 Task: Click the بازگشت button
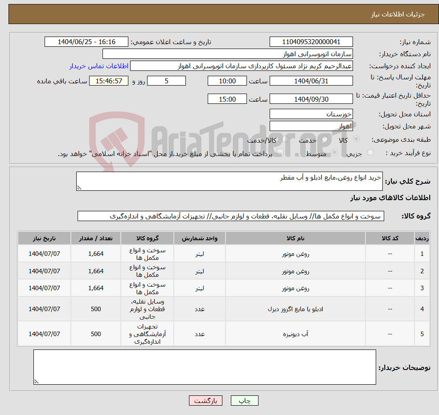pos(205,400)
